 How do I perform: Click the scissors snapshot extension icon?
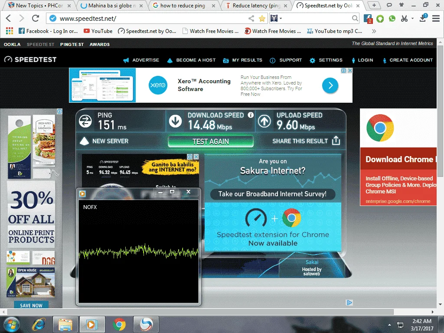404,18
